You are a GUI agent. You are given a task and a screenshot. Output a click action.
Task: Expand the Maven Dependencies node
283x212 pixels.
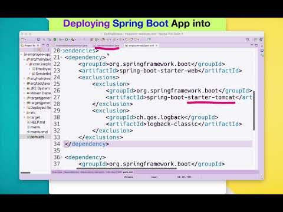click(x=24, y=93)
